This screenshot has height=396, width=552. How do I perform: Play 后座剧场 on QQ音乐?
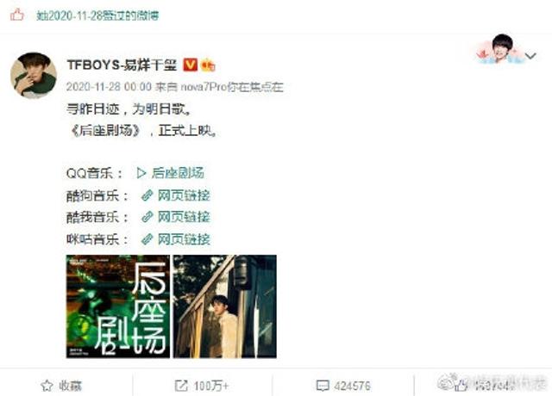click(170, 173)
